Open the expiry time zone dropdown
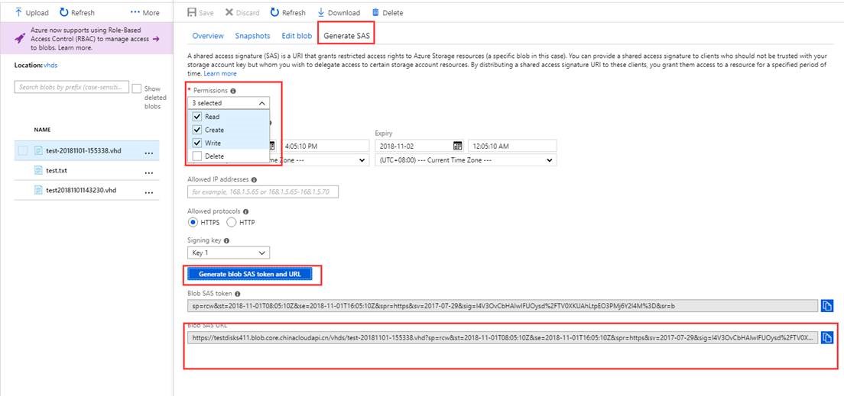Screen dimensions: 844x396 click(466, 160)
